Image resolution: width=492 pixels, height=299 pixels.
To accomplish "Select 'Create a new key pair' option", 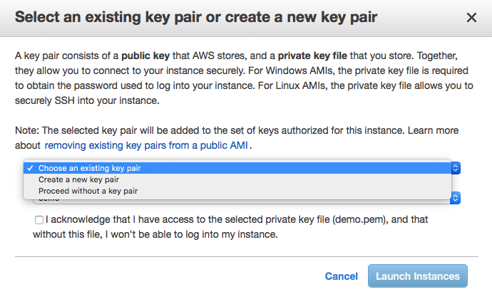I will [78, 179].
